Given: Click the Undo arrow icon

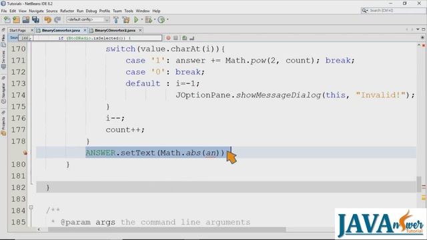Looking at the screenshot, I should [x=47, y=19].
